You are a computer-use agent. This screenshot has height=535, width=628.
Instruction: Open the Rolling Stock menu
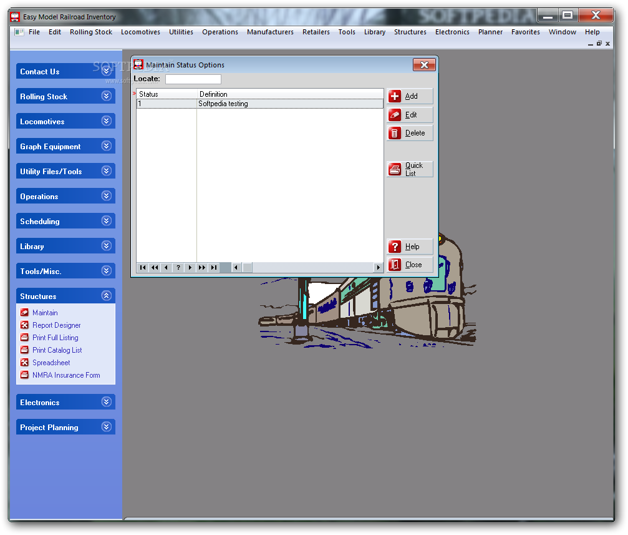91,32
